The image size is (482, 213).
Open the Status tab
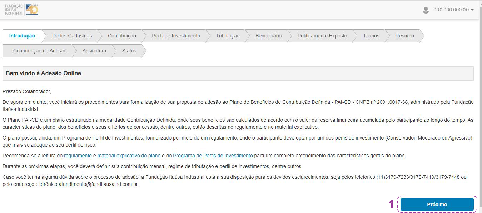point(129,51)
